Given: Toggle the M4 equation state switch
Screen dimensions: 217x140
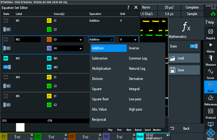Looking at the screenshot, I should pos(7,86).
